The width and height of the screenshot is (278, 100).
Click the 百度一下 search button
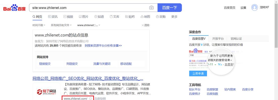point(170,8)
